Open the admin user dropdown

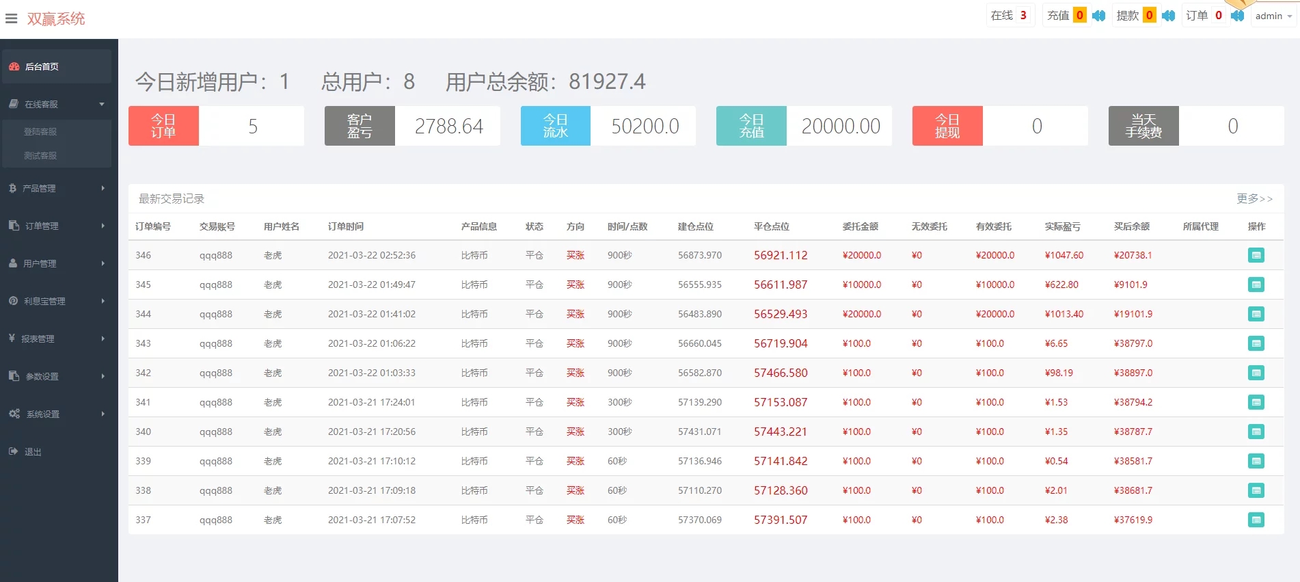tap(1273, 16)
